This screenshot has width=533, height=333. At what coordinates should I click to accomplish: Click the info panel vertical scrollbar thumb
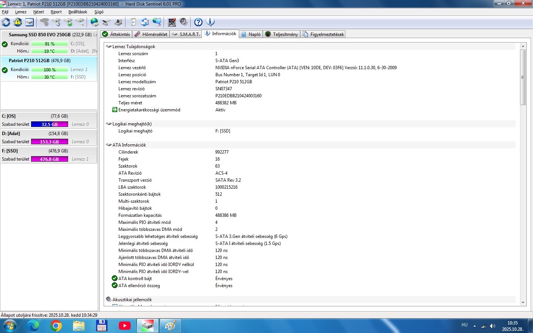523,77
